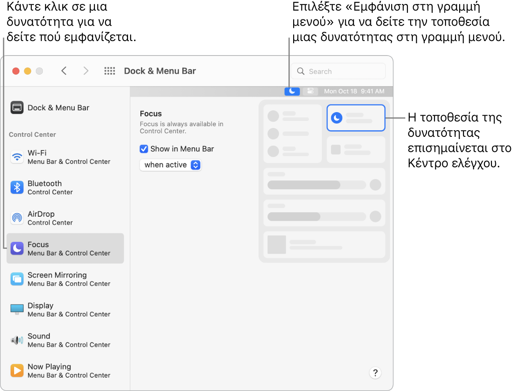Click the Focus moon icon in menu bar preview

point(292,91)
